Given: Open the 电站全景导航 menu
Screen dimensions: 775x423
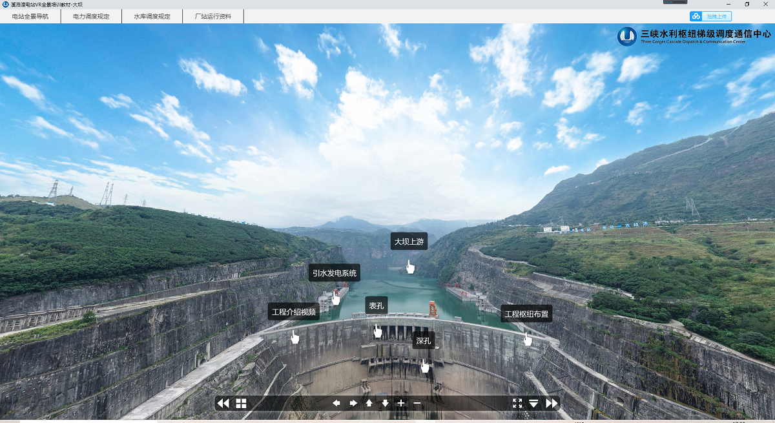Looking at the screenshot, I should pos(30,16).
